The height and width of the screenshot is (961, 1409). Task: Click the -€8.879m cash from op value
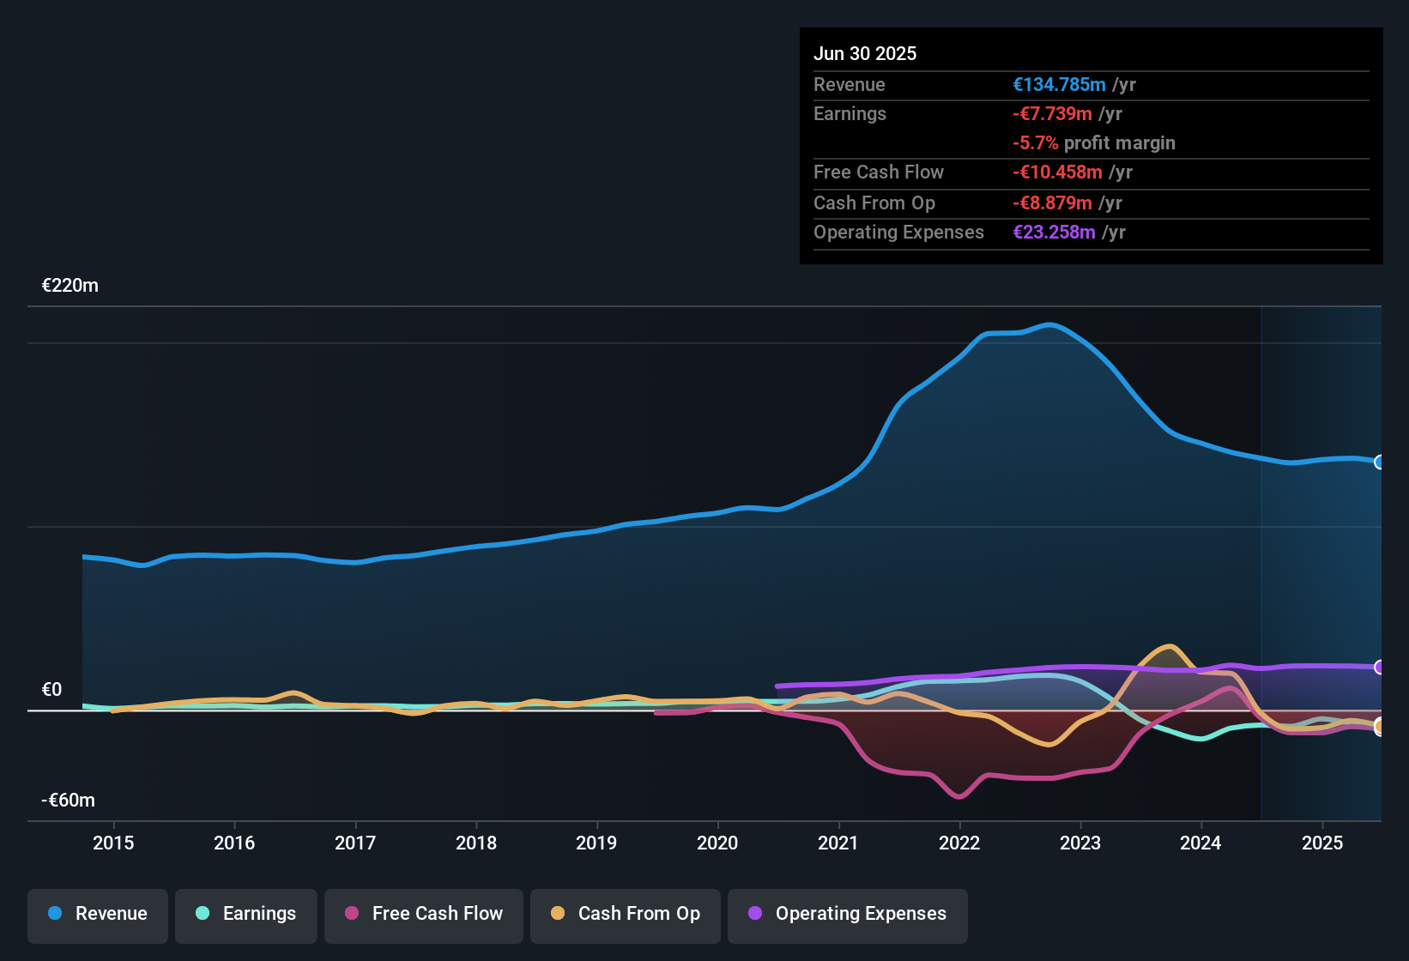tap(1052, 202)
